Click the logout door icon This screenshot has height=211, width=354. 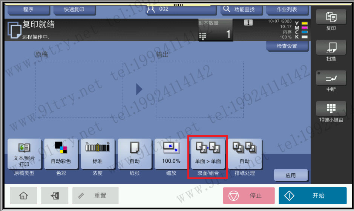tap(55, 196)
